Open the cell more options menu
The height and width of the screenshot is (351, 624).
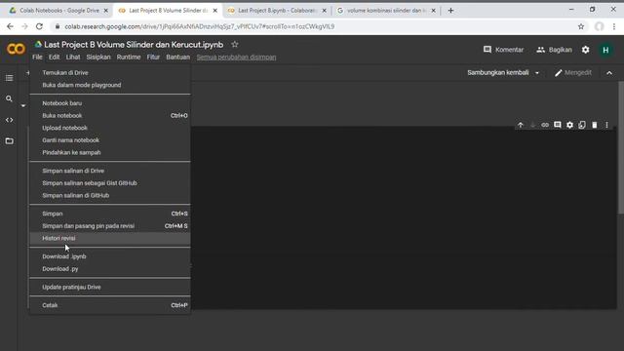(606, 125)
